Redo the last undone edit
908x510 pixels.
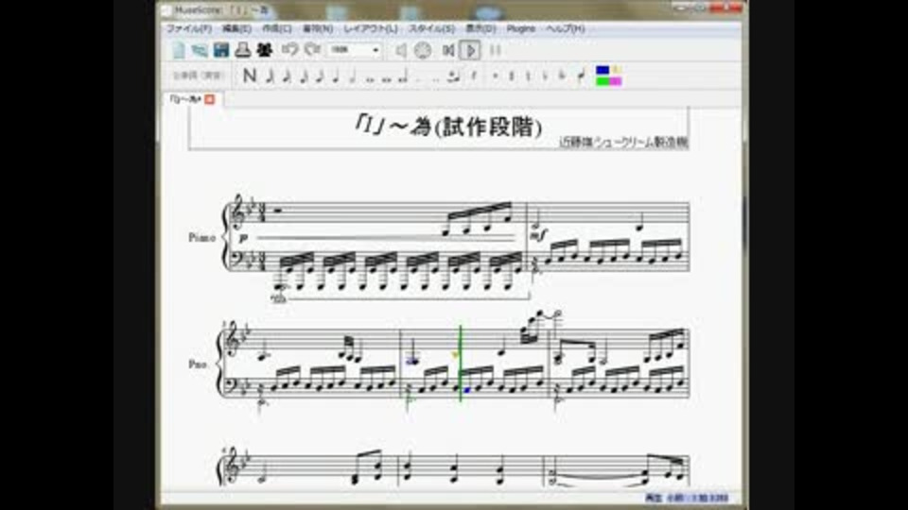[x=312, y=50]
